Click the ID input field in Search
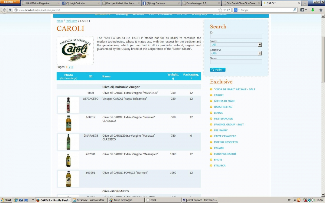Image resolution: width=325 pixels, height=203 pixels. [236, 36]
